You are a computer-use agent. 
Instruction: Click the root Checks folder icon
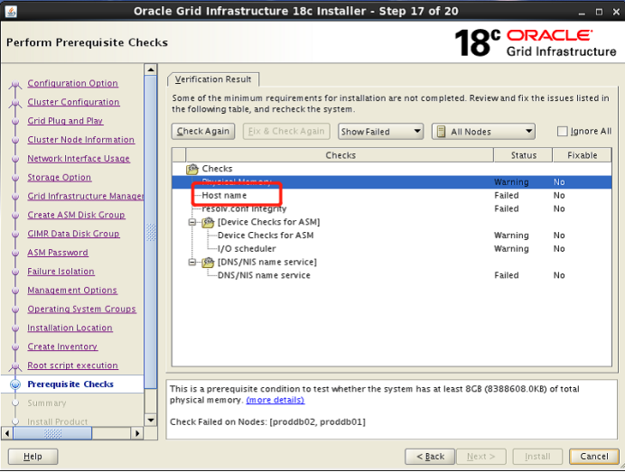pos(192,169)
